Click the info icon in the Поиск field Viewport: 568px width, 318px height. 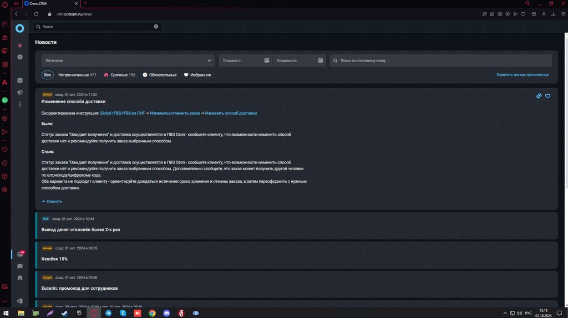156,27
